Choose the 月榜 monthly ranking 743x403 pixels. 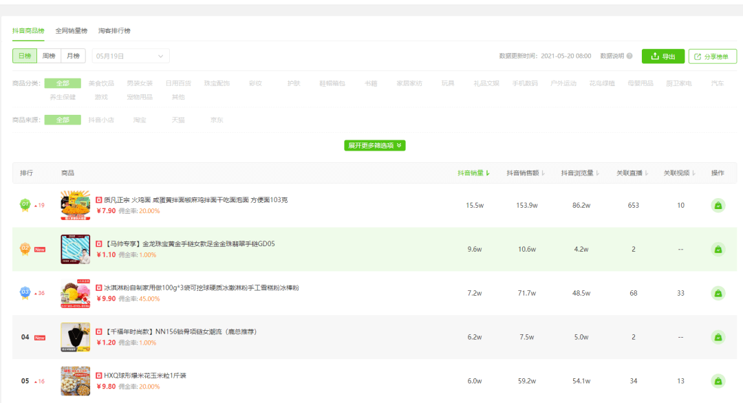73,56
